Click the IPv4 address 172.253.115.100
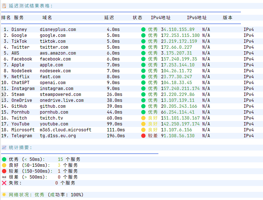 click(180, 35)
